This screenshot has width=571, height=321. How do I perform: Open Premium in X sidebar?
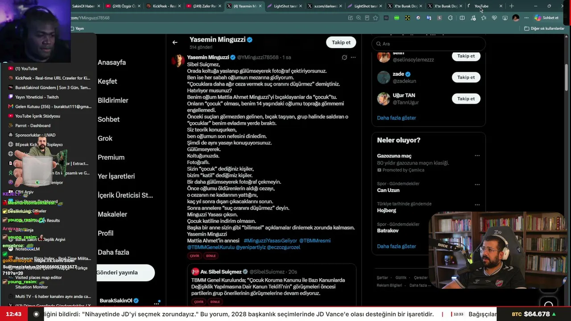point(111,157)
